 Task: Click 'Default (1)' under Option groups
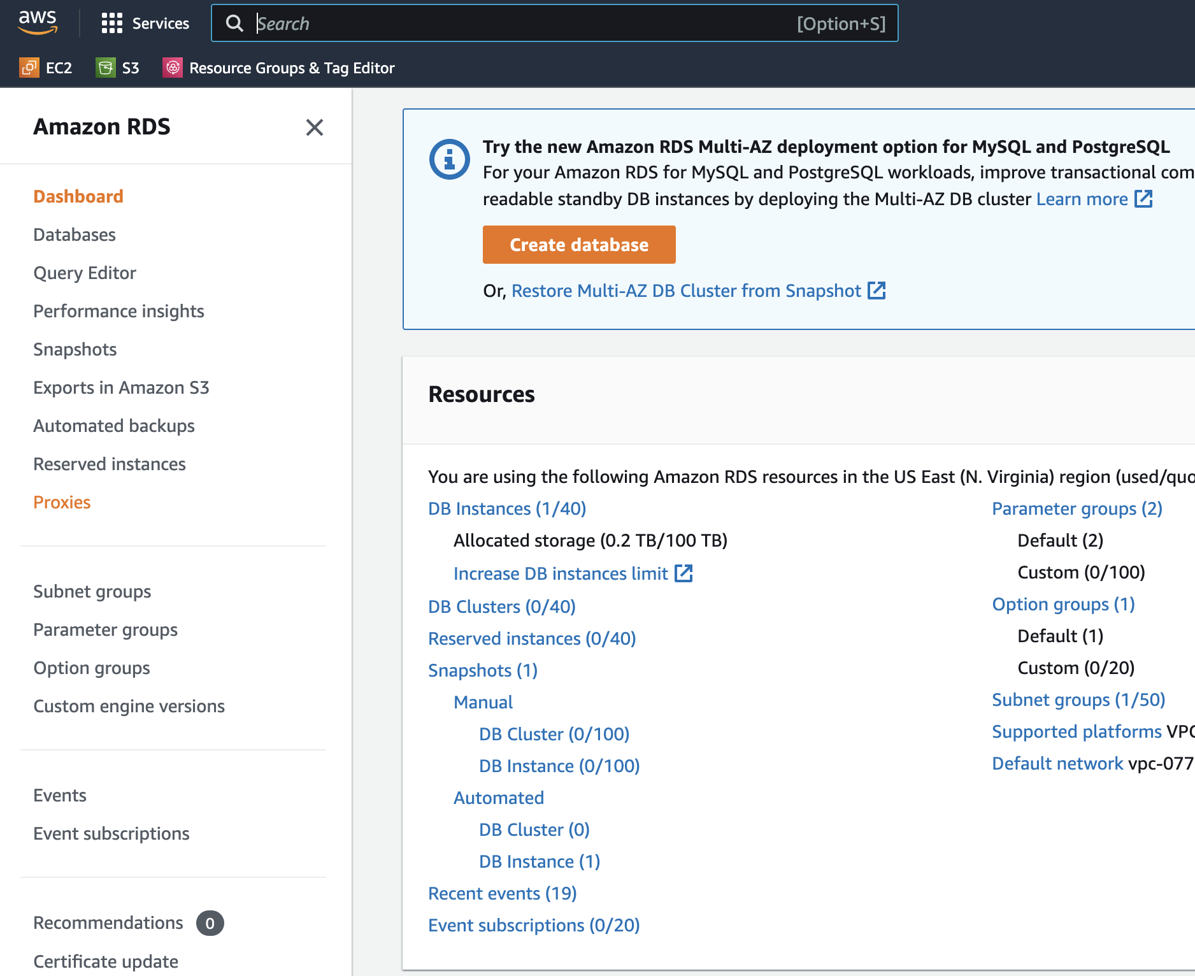1061,636
